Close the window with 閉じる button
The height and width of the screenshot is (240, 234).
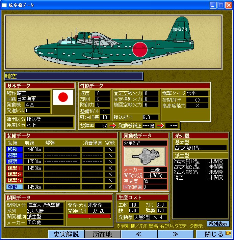coord(214,234)
